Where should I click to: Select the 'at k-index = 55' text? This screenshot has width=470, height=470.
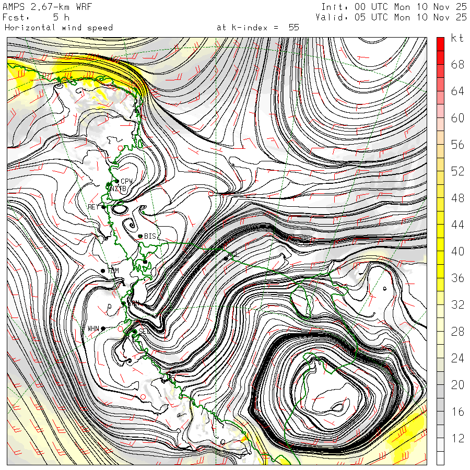(258, 28)
